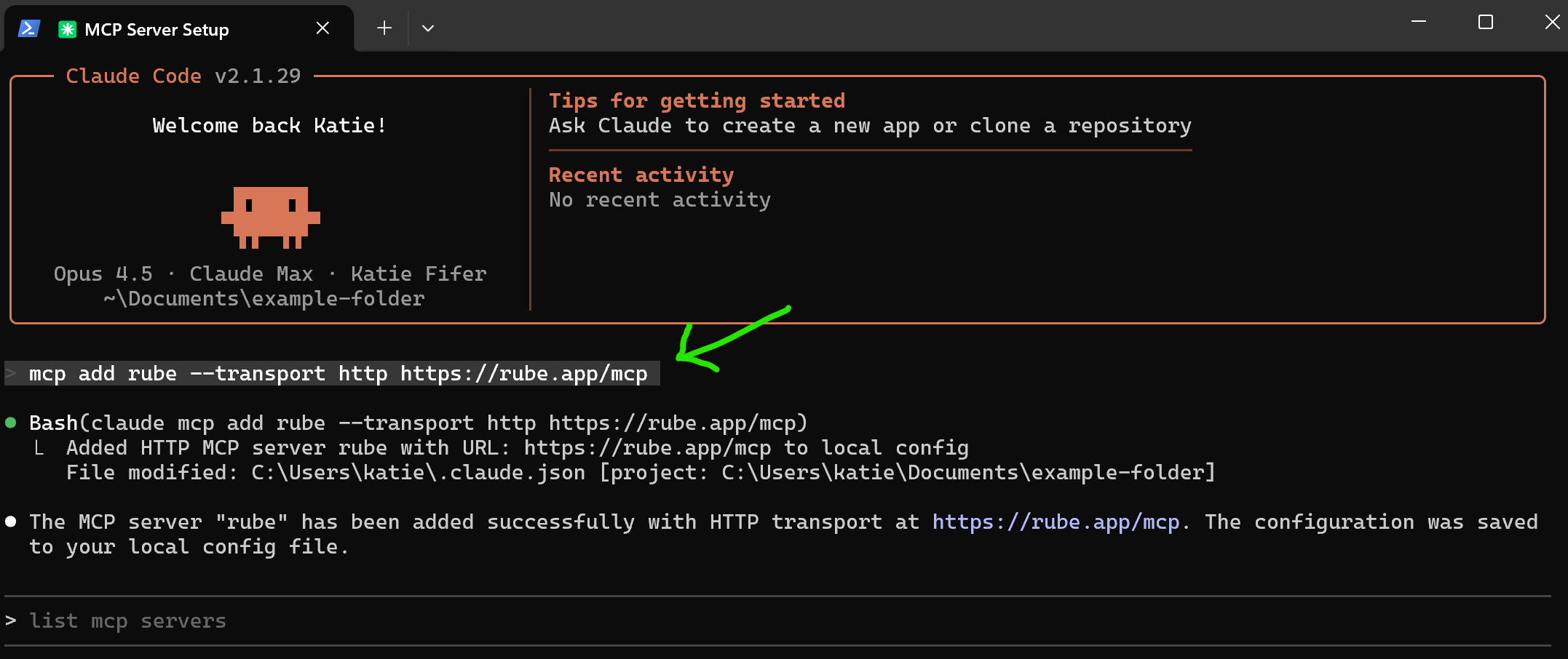
Task: Minimize the terminal window
Action: point(1418,22)
